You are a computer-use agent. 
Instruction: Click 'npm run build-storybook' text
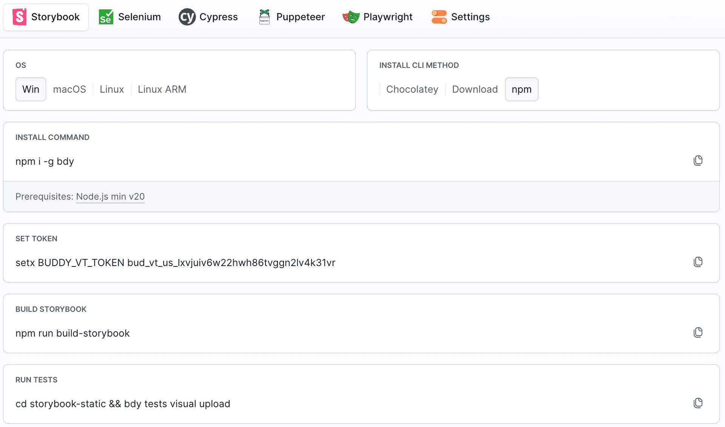point(72,333)
